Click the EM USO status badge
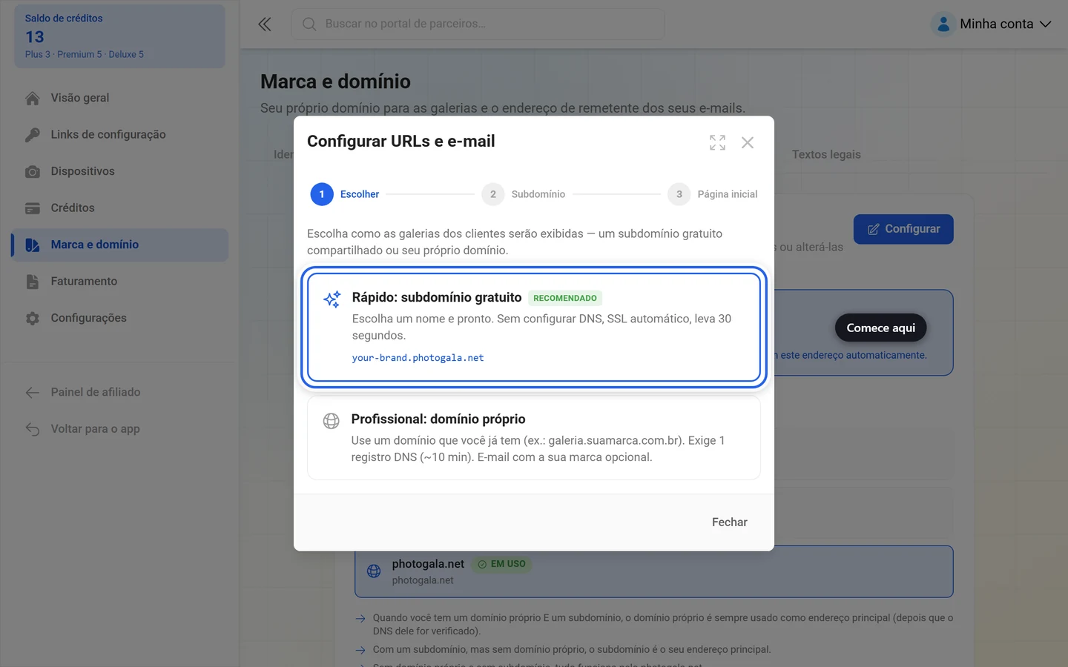The width and height of the screenshot is (1068, 667). point(501,564)
